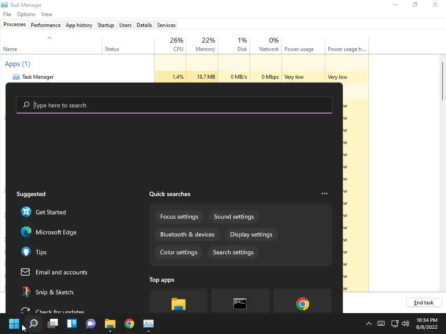Viewport: 446px width, 334px height.
Task: Select the Processes tab
Action: coord(14,24)
